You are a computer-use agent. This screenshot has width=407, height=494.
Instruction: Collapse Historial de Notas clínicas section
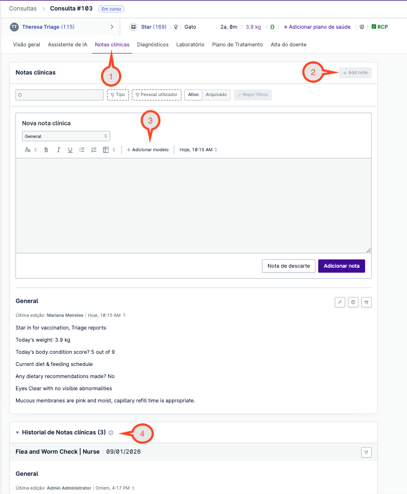[x=17, y=433]
